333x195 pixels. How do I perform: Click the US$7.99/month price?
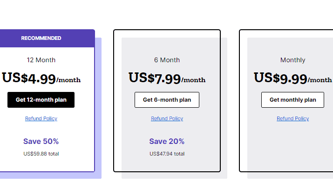click(167, 78)
